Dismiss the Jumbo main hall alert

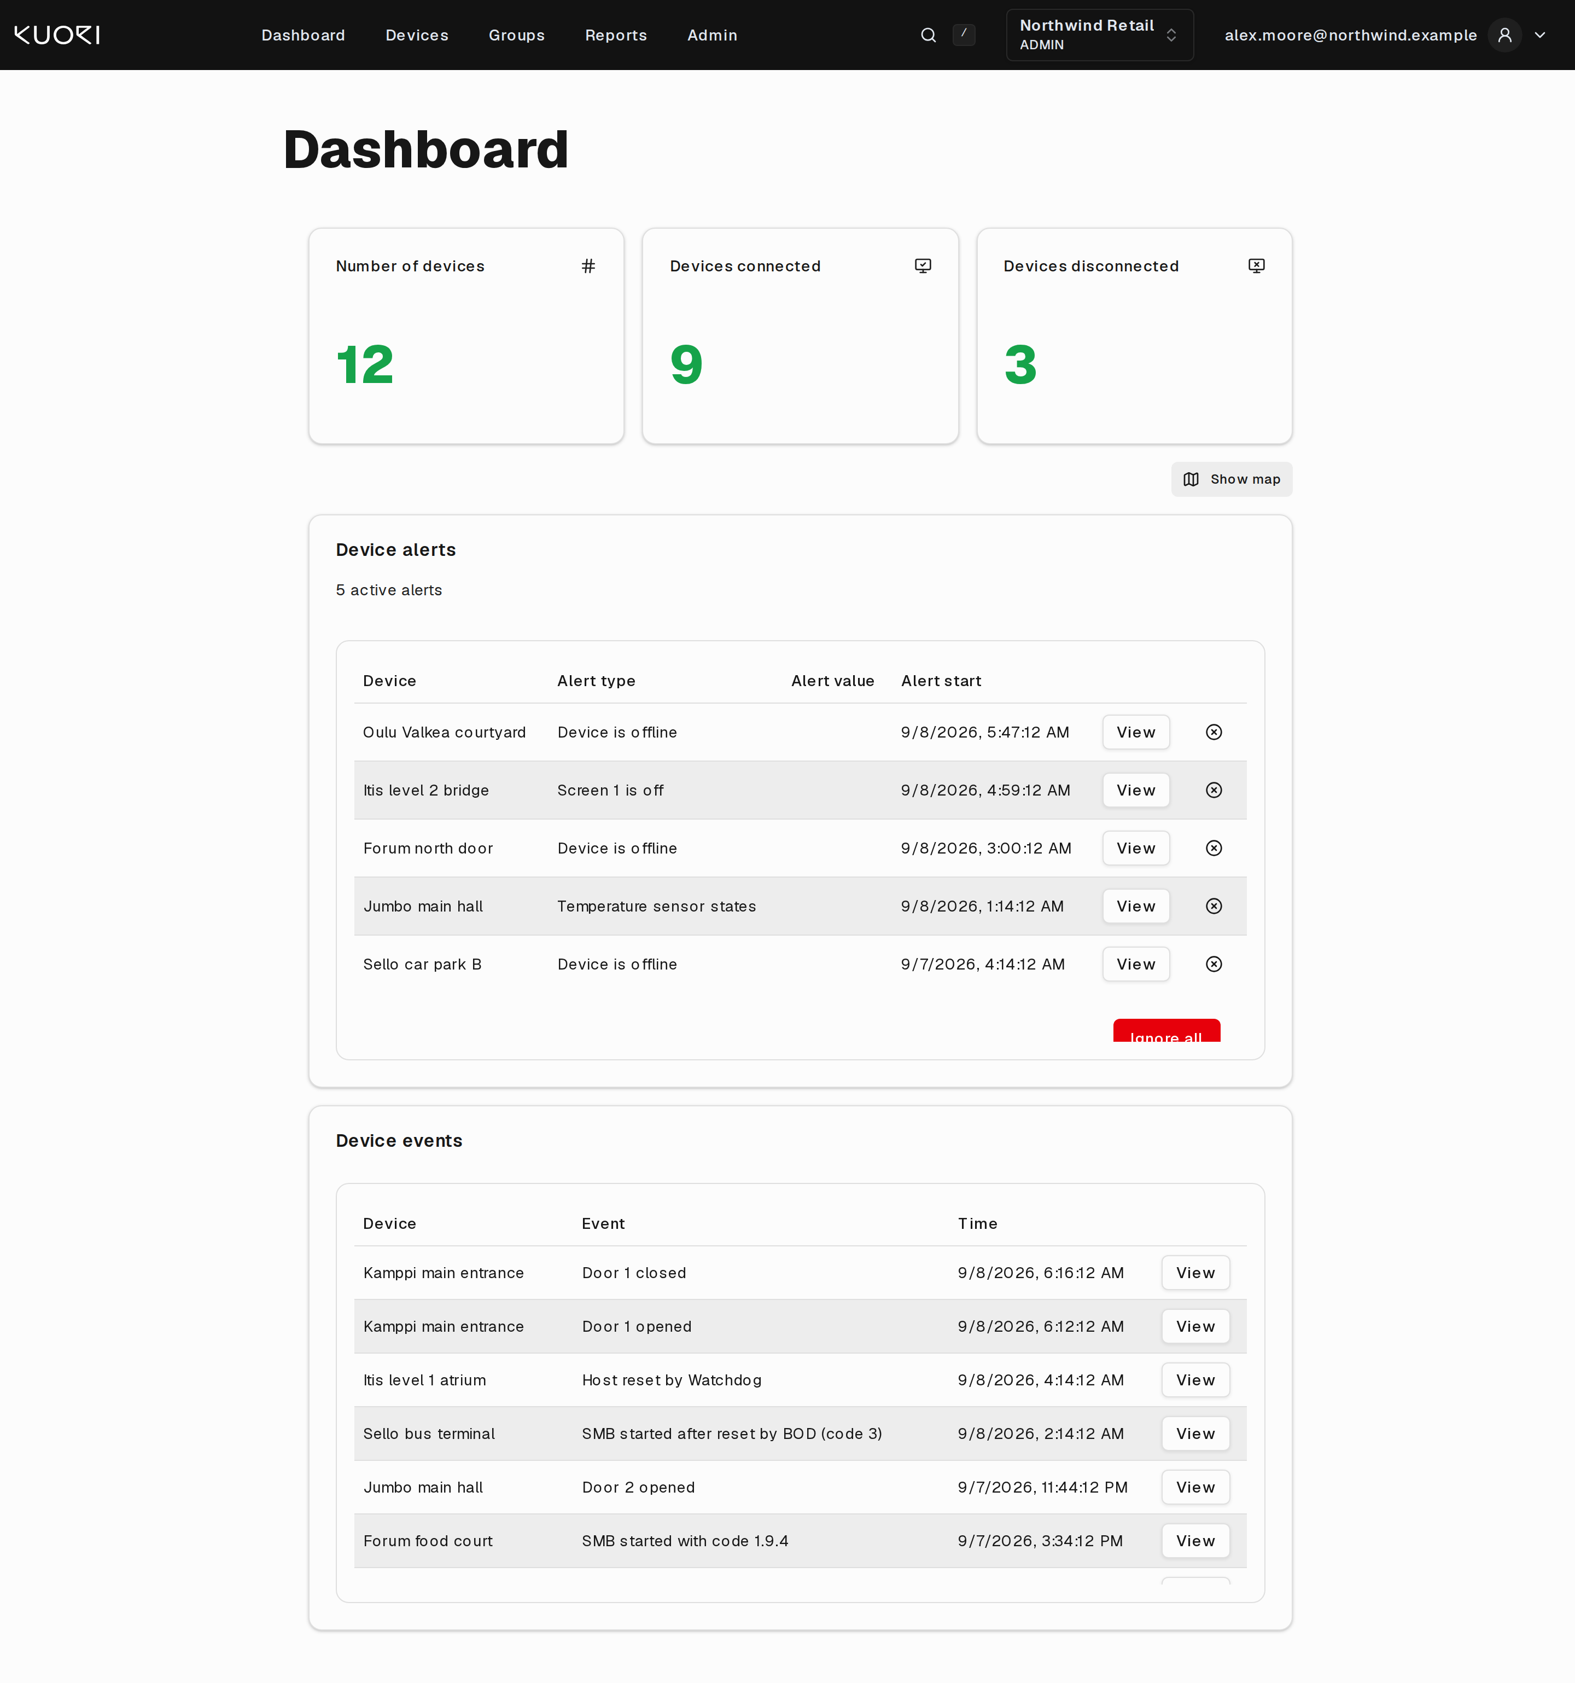tap(1214, 906)
